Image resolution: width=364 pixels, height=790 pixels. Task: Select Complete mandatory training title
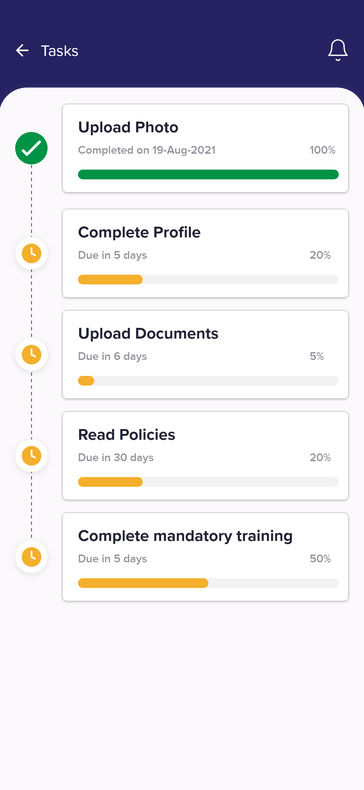pos(185,536)
